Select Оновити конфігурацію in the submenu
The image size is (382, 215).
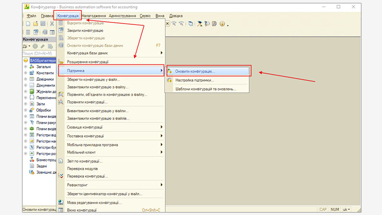(x=195, y=71)
